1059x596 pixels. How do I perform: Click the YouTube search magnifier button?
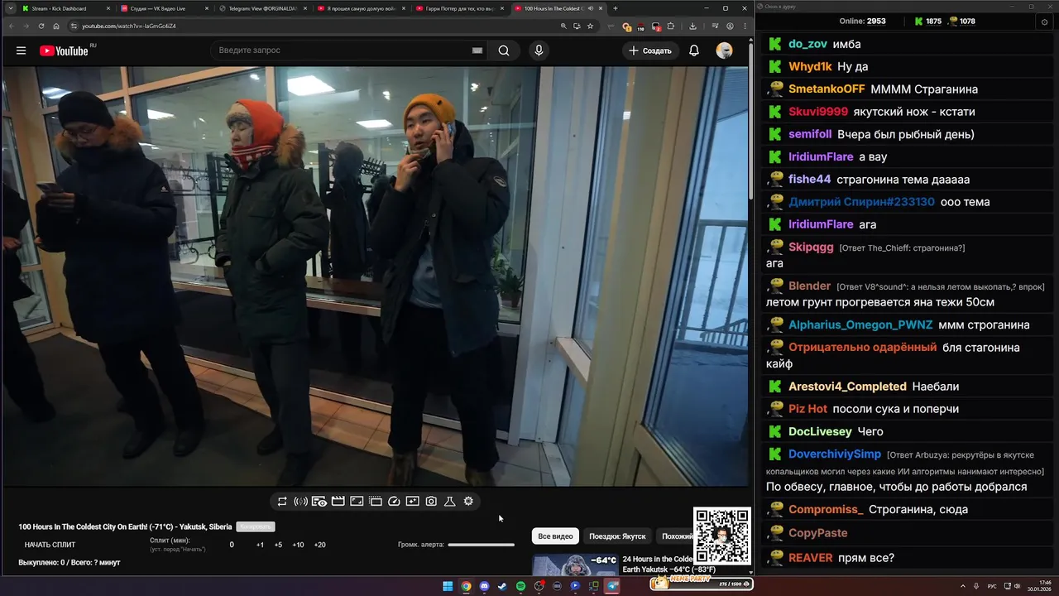point(504,50)
